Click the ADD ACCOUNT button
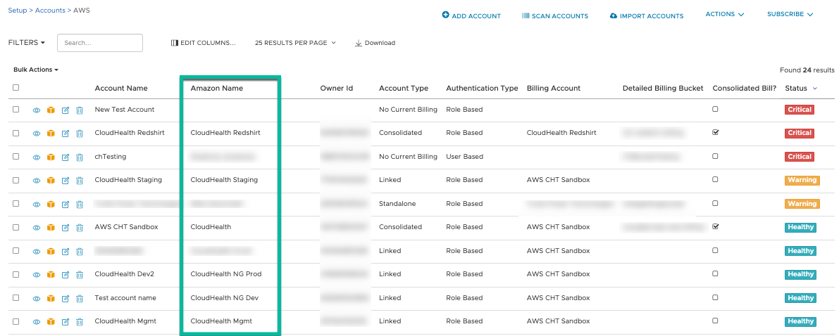This screenshot has width=839, height=336. (471, 15)
